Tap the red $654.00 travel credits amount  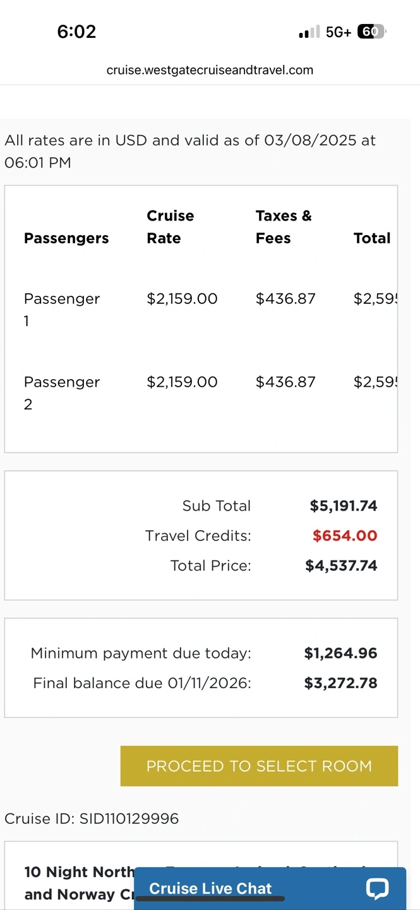[x=345, y=536]
